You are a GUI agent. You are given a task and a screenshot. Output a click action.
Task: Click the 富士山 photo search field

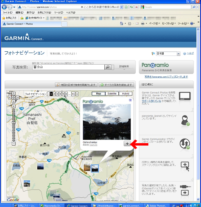point(68,67)
